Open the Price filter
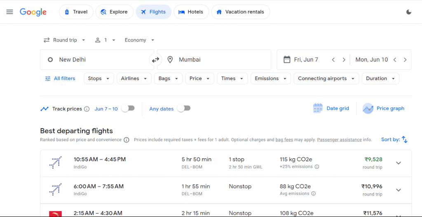422x217 pixels. pyautogui.click(x=200, y=78)
